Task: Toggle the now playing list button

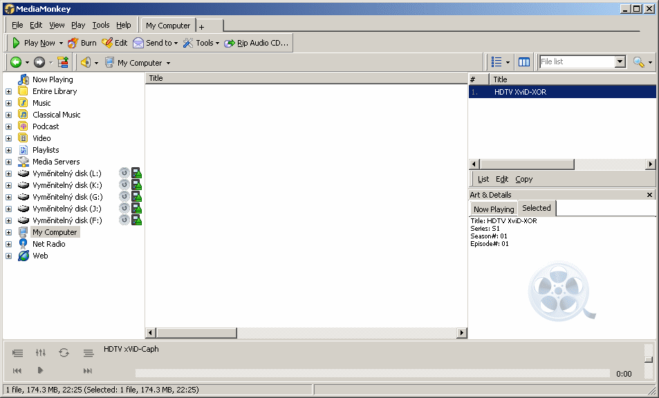Action: [x=88, y=353]
